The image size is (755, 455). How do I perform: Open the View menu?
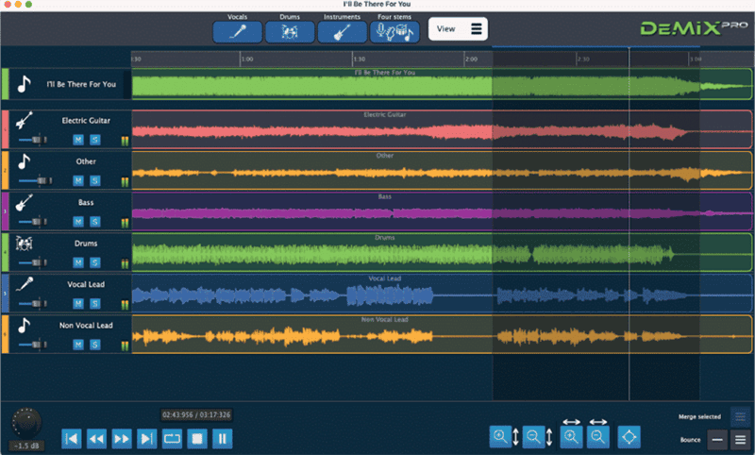click(x=458, y=29)
